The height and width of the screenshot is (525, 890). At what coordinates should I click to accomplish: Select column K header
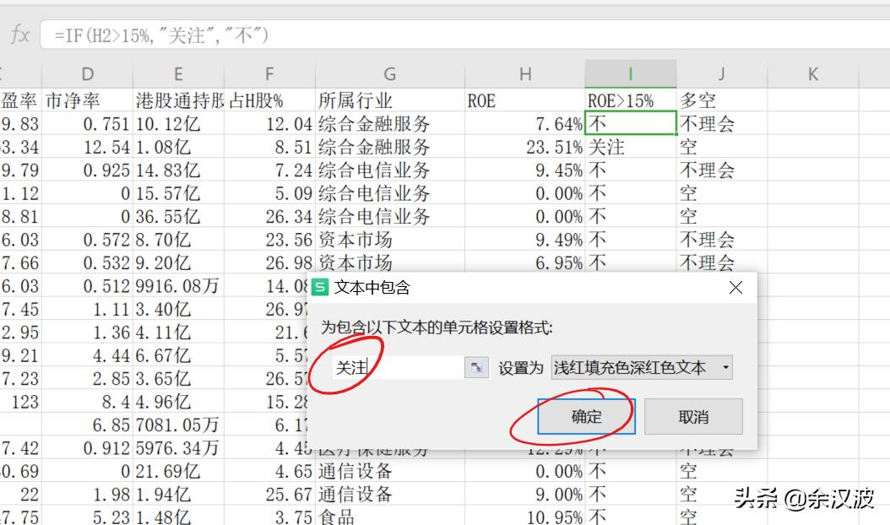[x=811, y=73]
